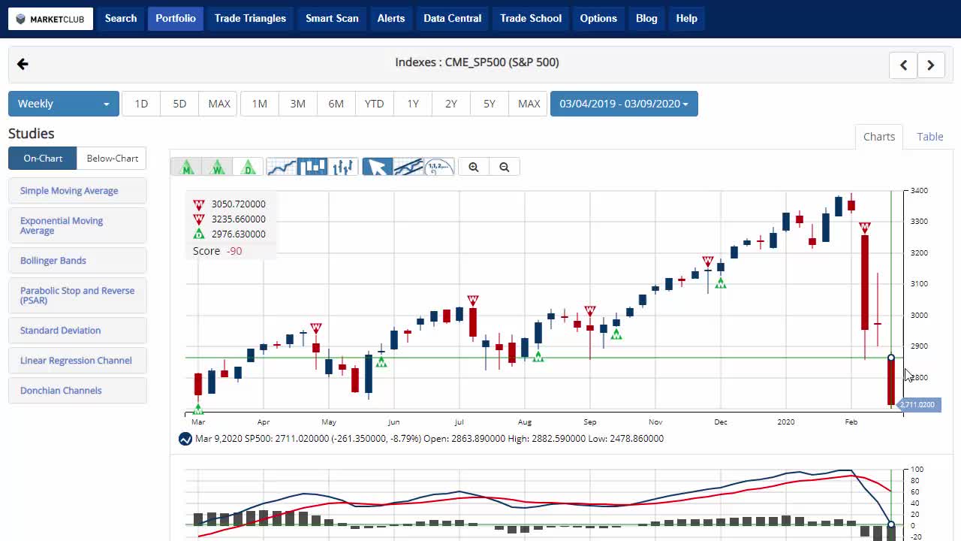Screen dimensions: 961x541
Task: Set chart period to 1Y
Action: click(x=413, y=104)
